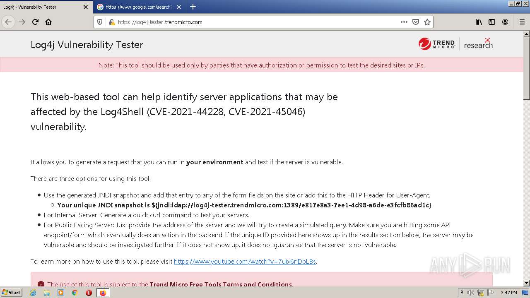Open Action Center flag icon
The height and width of the screenshot is (298, 530).
point(491,293)
